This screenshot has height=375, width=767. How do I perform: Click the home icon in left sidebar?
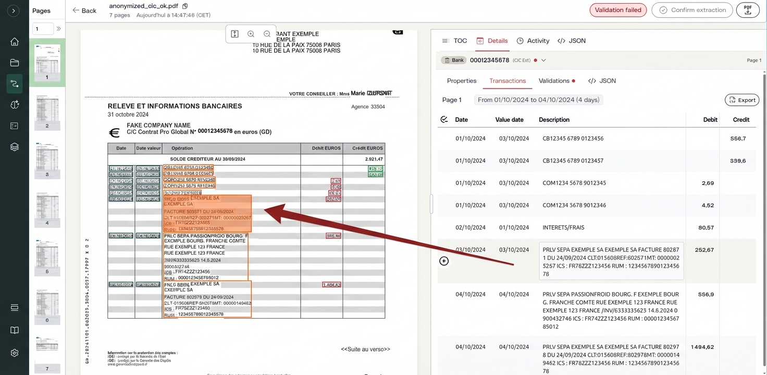coord(15,42)
